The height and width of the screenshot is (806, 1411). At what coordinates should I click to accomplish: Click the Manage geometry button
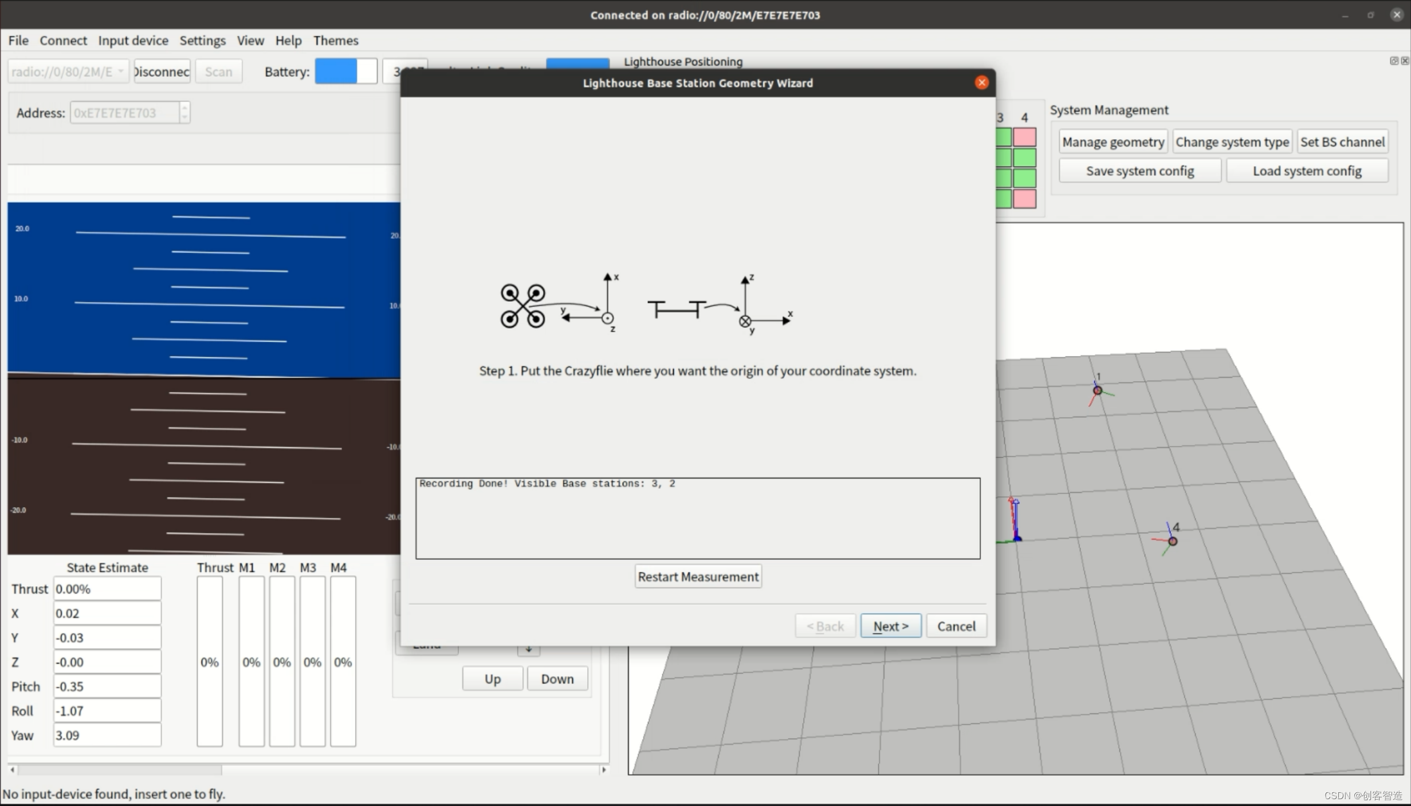1113,142
